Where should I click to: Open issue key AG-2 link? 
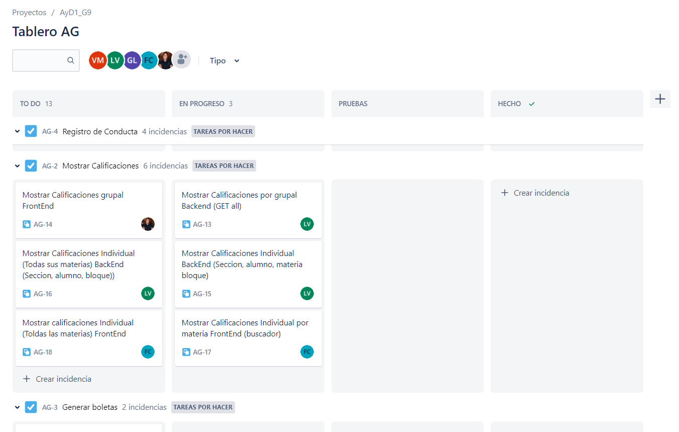pos(50,166)
